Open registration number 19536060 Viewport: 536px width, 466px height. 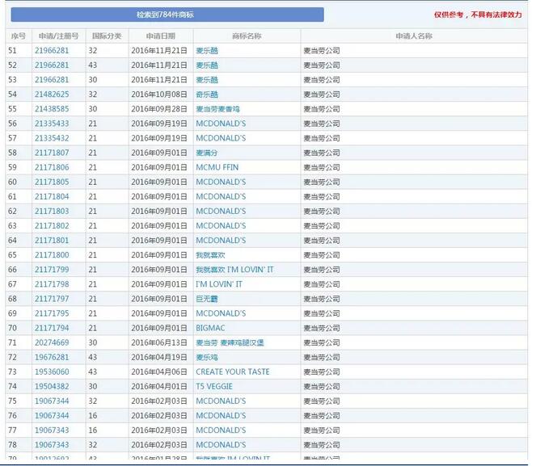52,372
